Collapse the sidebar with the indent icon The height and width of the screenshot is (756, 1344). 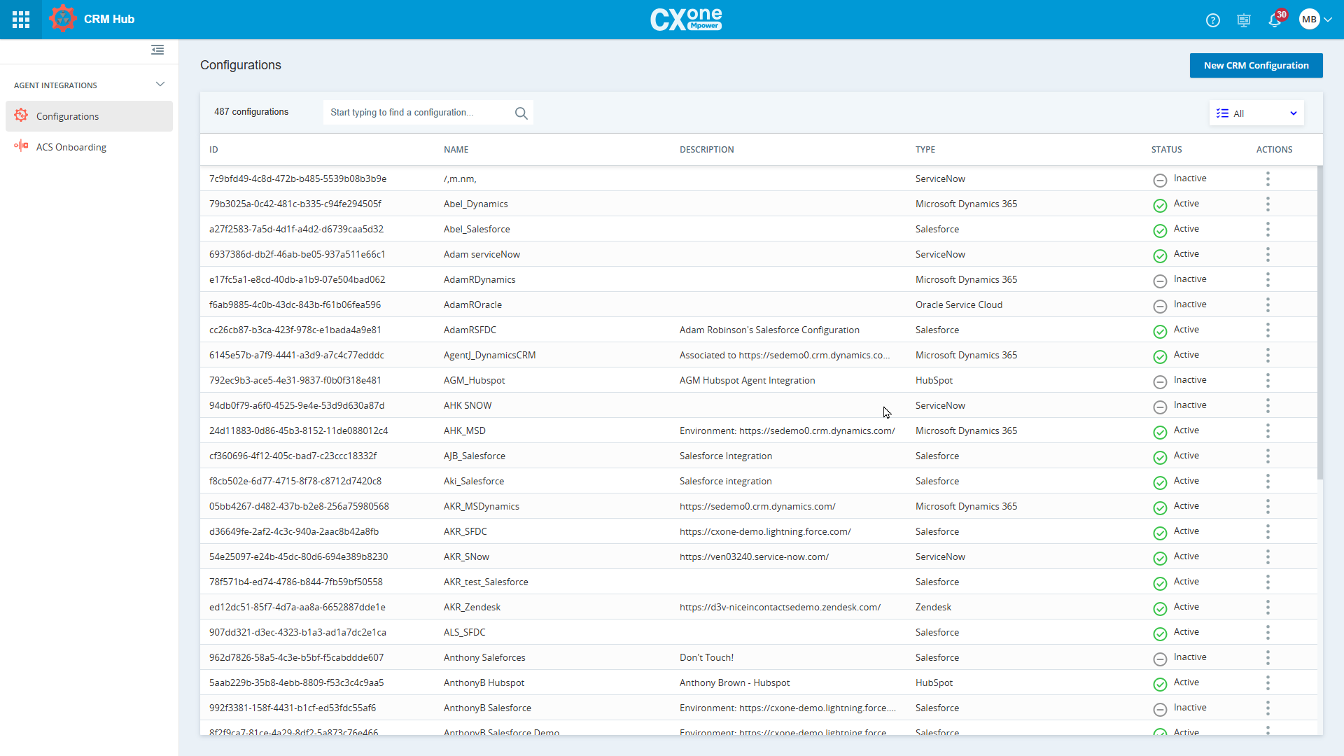[x=157, y=50]
